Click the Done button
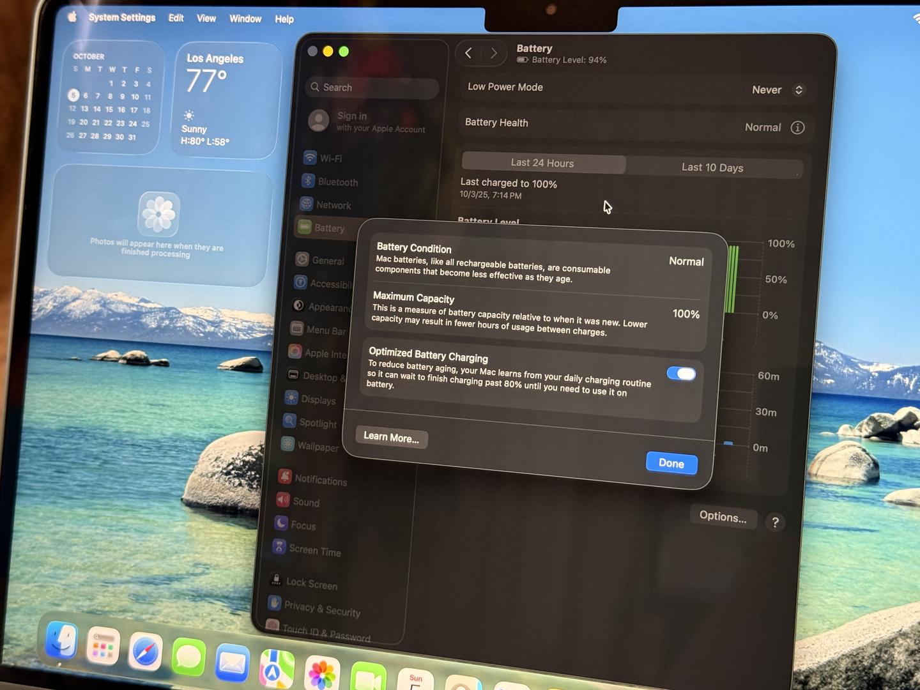The width and height of the screenshot is (920, 690). click(671, 463)
